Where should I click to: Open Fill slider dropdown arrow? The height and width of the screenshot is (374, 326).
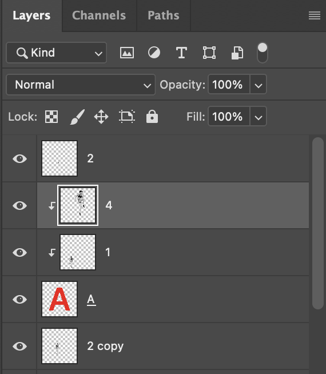click(259, 117)
